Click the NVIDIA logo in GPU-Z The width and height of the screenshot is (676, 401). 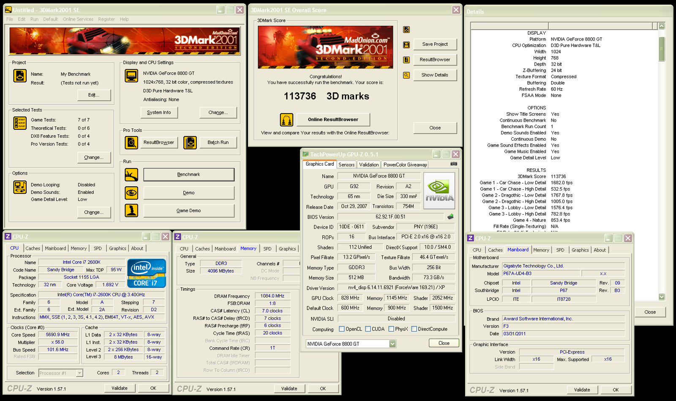pyautogui.click(x=439, y=191)
